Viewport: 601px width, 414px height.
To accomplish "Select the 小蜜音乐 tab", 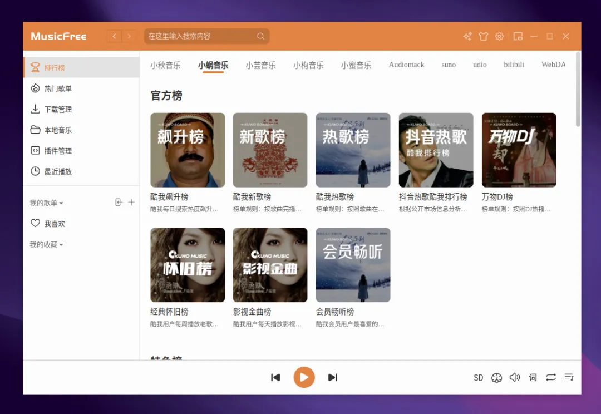I will click(x=356, y=65).
